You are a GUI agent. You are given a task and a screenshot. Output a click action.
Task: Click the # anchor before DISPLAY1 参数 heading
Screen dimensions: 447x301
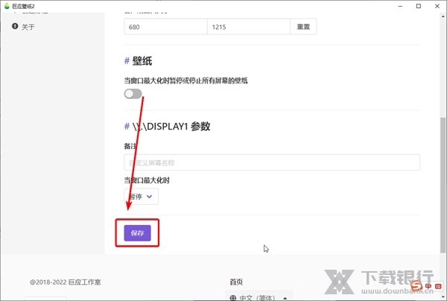pos(127,126)
